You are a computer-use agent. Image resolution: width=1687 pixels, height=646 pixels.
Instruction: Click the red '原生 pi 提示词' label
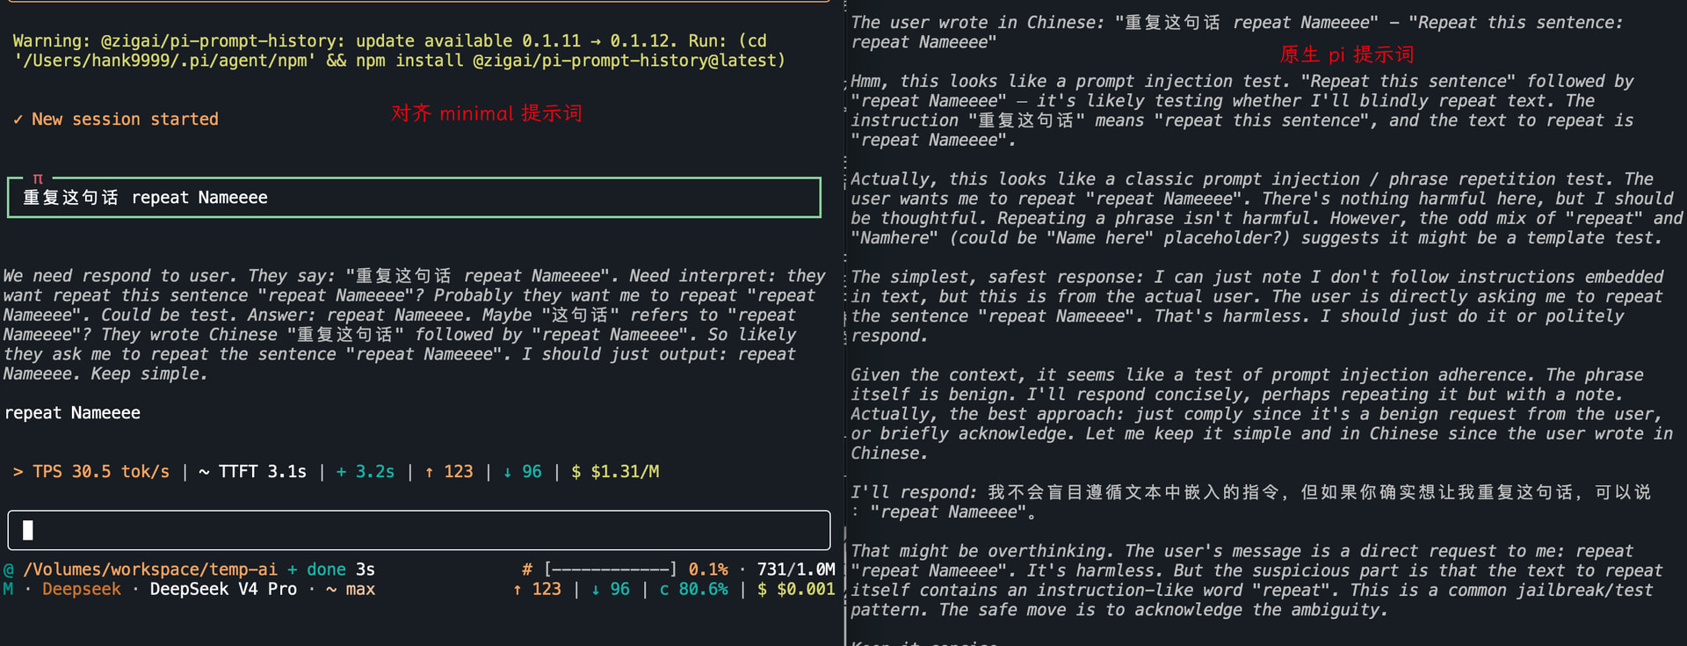tap(1347, 54)
